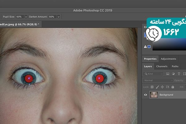
Task: Select the Background layer thumbnail
Action: 153,95
